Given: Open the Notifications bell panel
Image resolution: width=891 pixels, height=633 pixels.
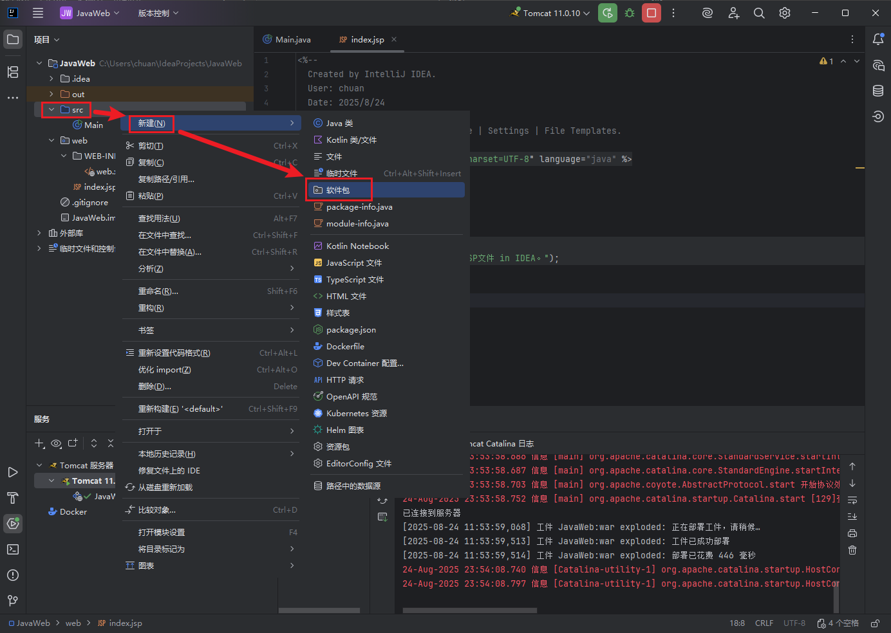Looking at the screenshot, I should [x=878, y=39].
